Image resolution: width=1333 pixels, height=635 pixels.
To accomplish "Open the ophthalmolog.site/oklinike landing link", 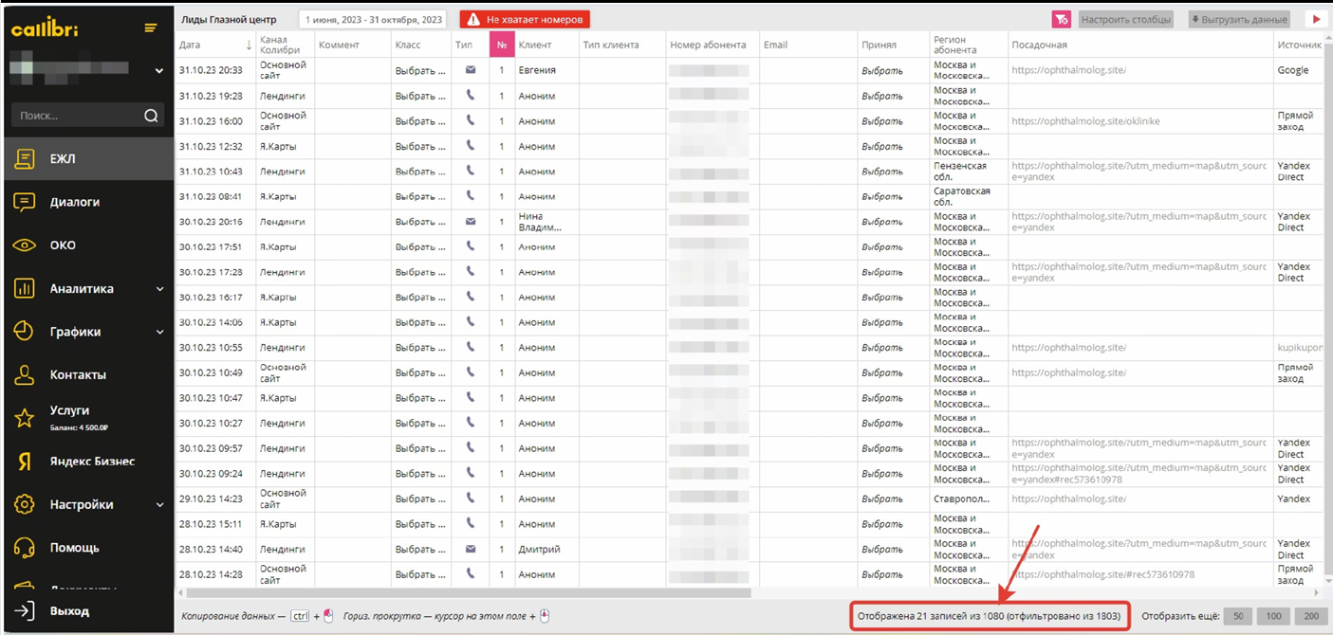I will click(1085, 121).
